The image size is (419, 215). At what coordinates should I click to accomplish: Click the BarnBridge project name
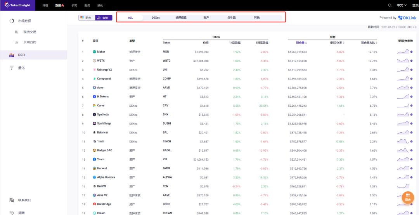104,204
